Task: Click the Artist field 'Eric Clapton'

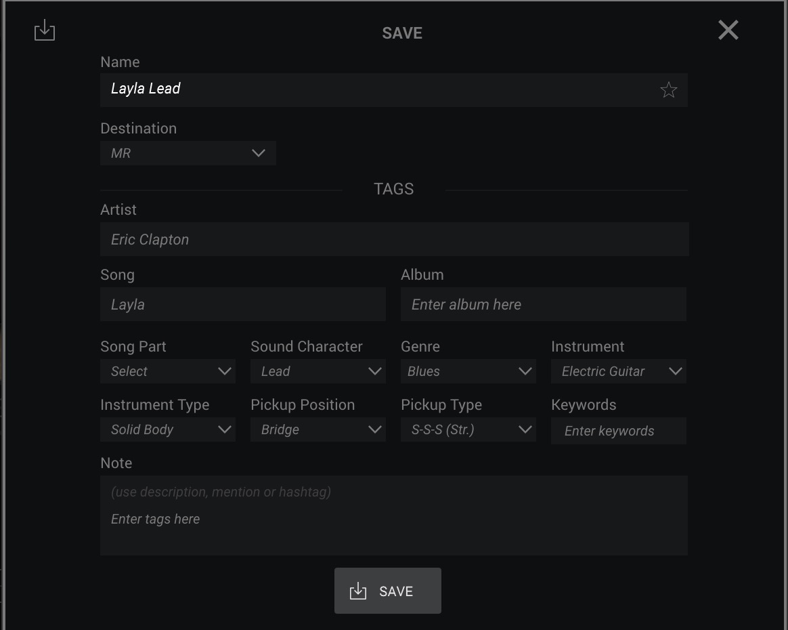Action: [x=395, y=239]
